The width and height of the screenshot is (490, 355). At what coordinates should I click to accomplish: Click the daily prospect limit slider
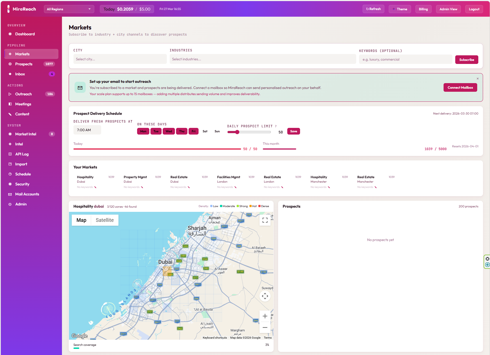[x=249, y=132]
